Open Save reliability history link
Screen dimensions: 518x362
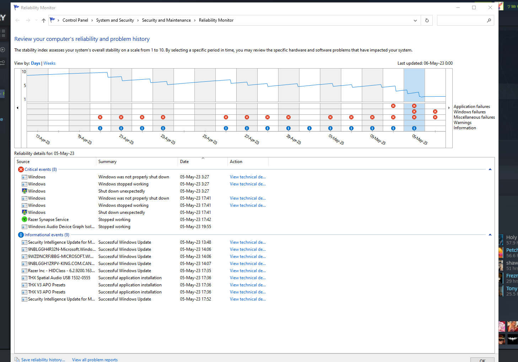pos(43,360)
